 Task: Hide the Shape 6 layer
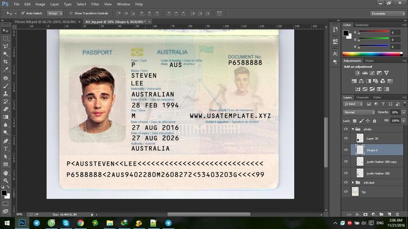(346, 150)
